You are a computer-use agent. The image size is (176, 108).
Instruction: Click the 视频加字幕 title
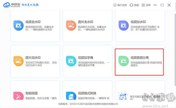click(86, 58)
